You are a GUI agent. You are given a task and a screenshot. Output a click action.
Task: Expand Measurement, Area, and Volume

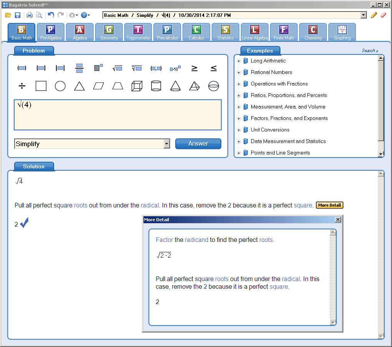(239, 107)
